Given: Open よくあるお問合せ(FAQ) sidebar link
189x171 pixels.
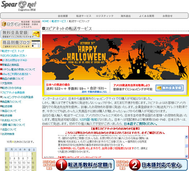Looking at the screenshot, I should 14,60.
